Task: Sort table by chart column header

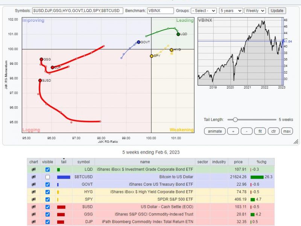Action: [x=33, y=162]
